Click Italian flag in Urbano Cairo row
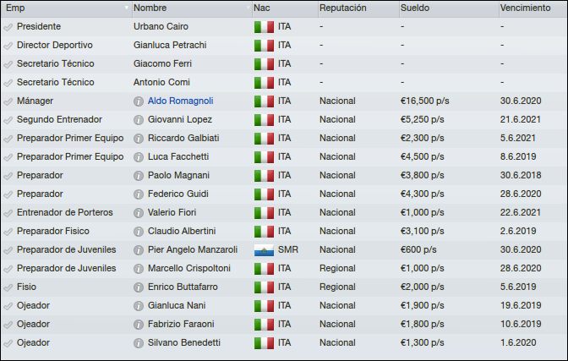 point(264,27)
